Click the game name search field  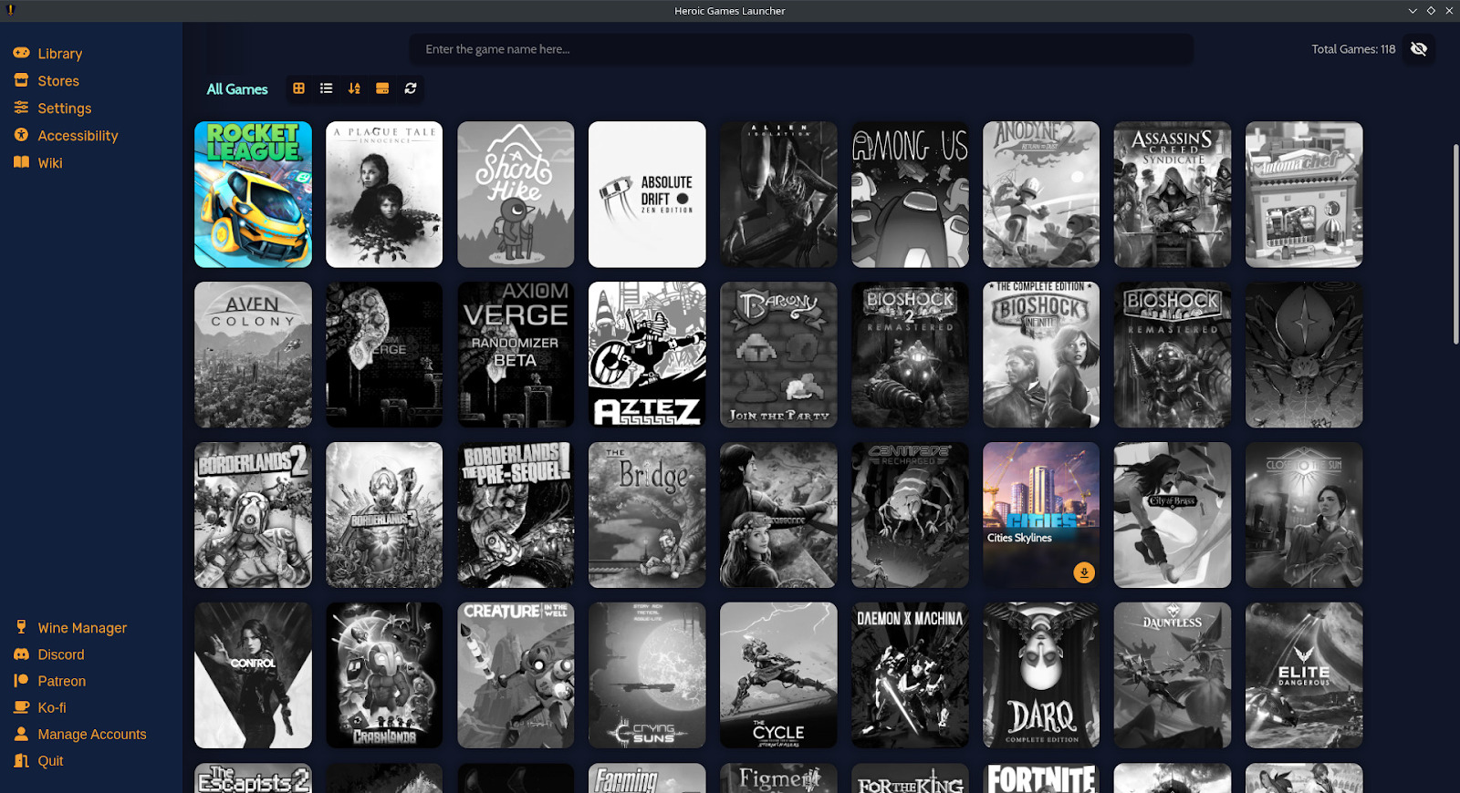pos(801,49)
